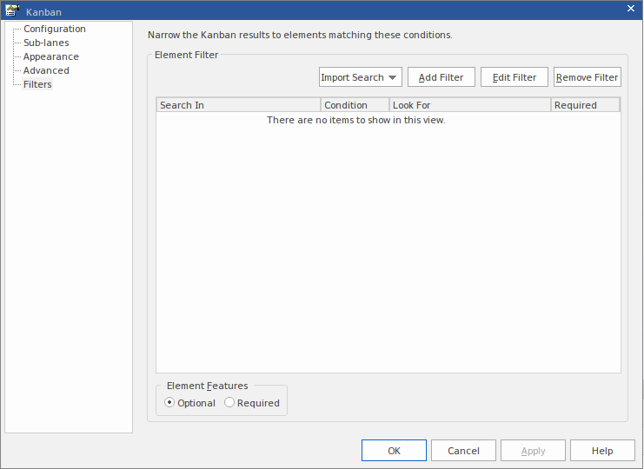The height and width of the screenshot is (469, 644).
Task: Click the Kanban title bar app icon
Action: [x=12, y=10]
